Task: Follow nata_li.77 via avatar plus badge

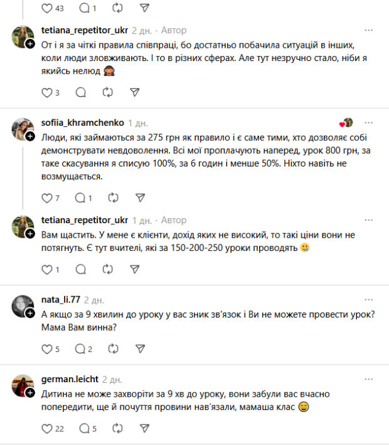Action: click(x=30, y=312)
